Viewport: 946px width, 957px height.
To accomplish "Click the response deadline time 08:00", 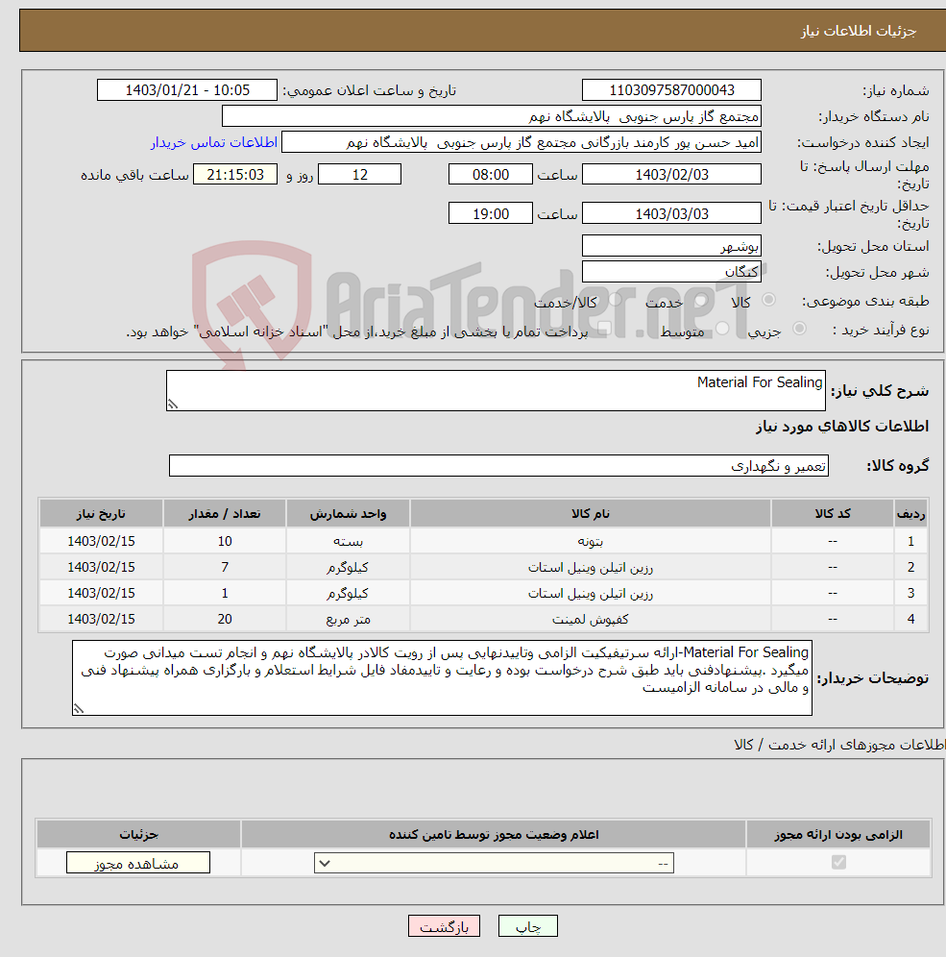I will click(491, 175).
